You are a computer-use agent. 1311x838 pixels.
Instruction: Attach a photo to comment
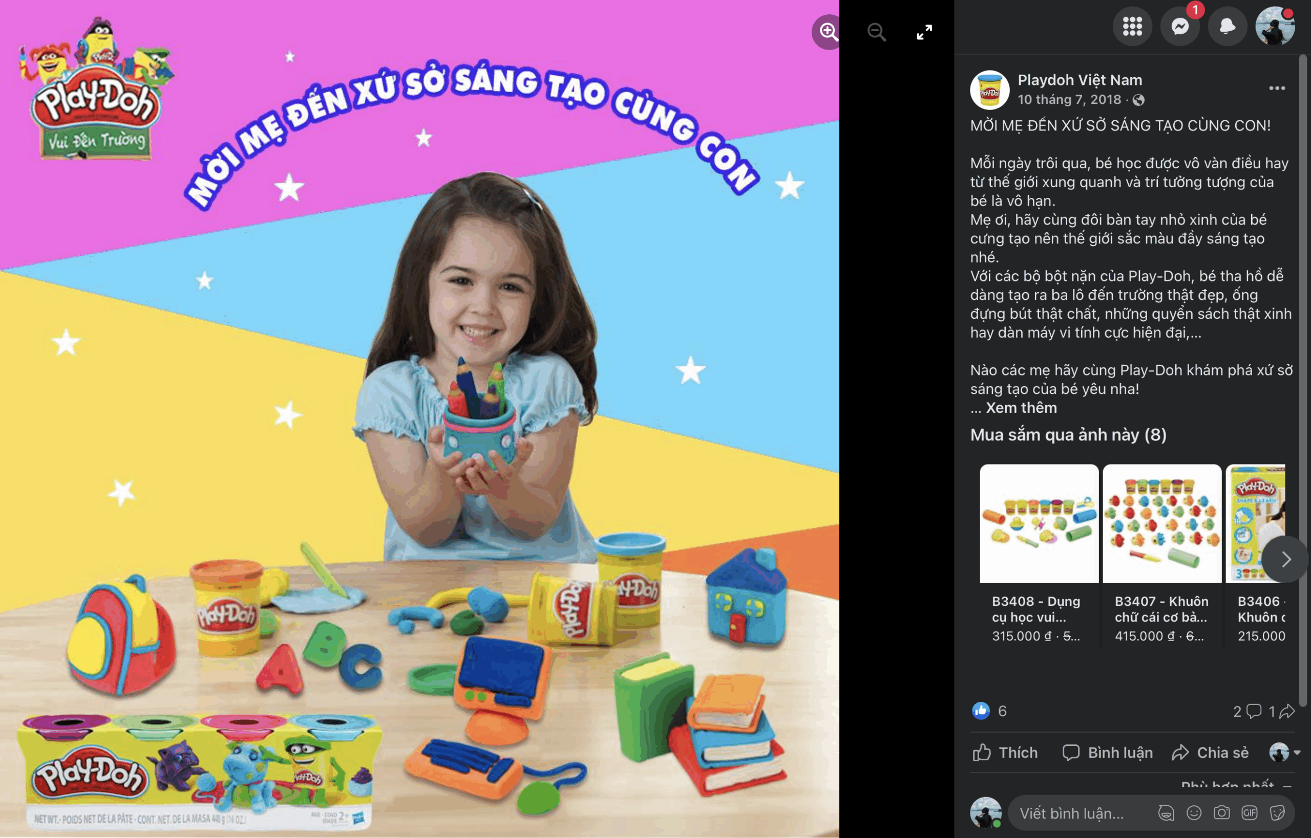[1221, 813]
